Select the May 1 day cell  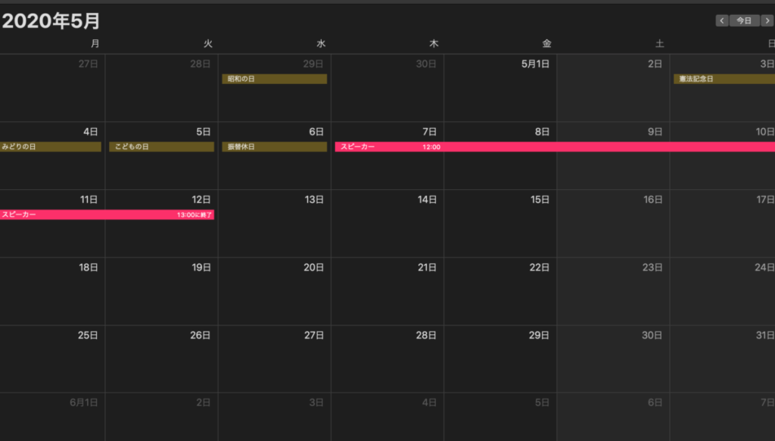click(x=500, y=95)
